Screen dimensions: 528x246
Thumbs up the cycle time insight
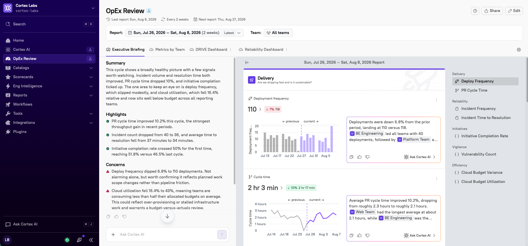pos(359,235)
